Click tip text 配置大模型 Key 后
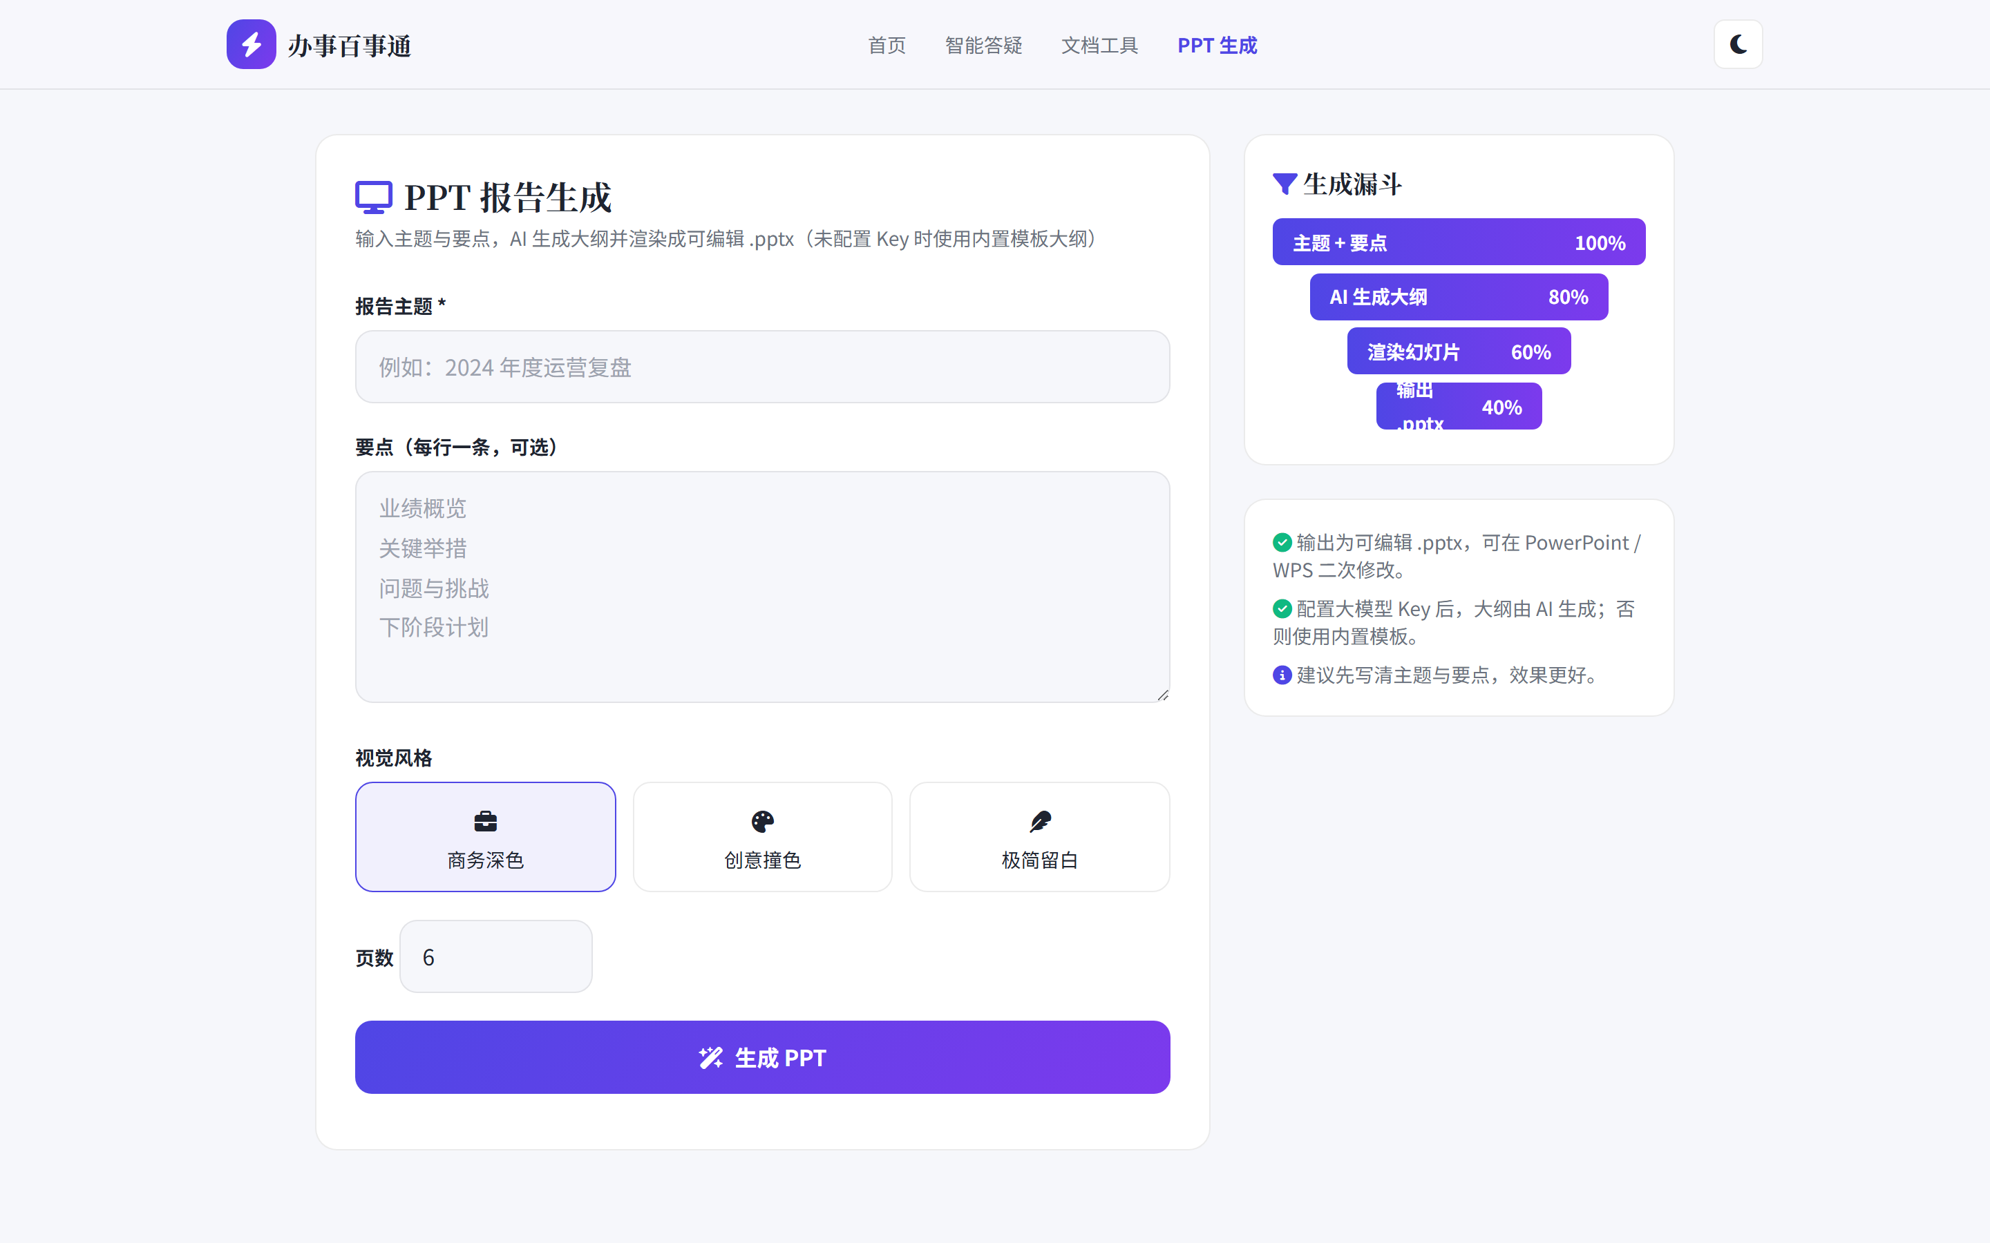 coord(1454,622)
